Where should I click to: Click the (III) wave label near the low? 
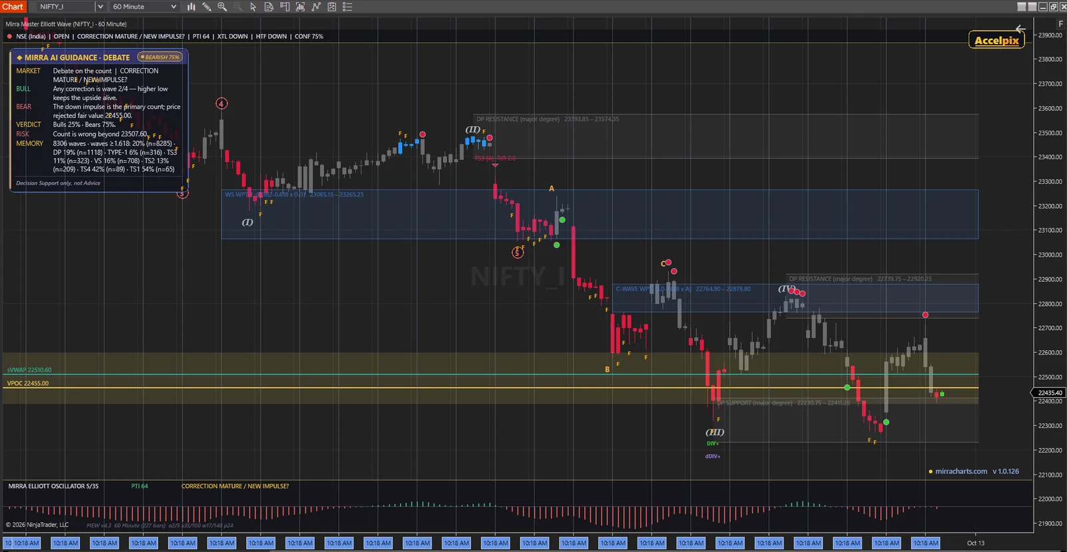[x=715, y=432]
